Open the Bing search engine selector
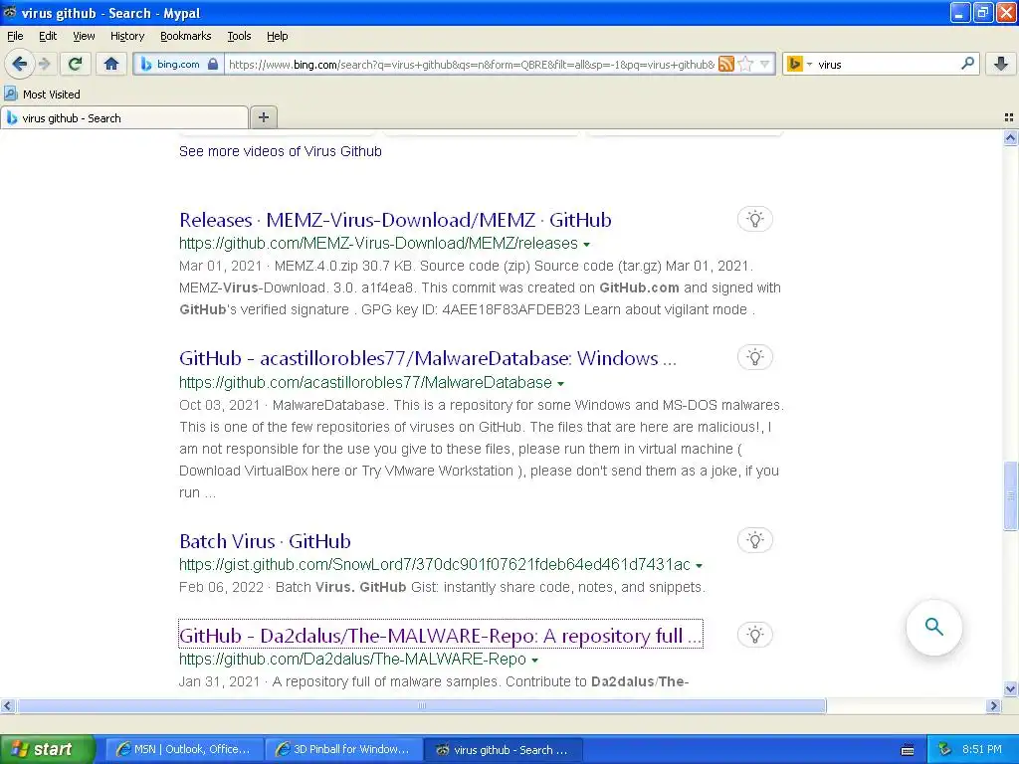This screenshot has width=1019, height=764. [799, 64]
